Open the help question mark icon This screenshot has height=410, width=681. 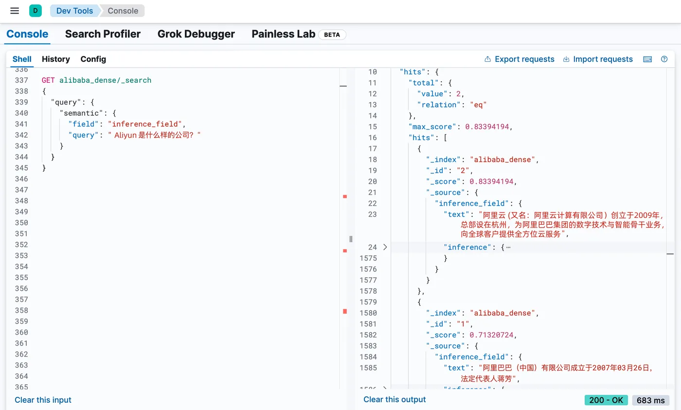(x=664, y=59)
